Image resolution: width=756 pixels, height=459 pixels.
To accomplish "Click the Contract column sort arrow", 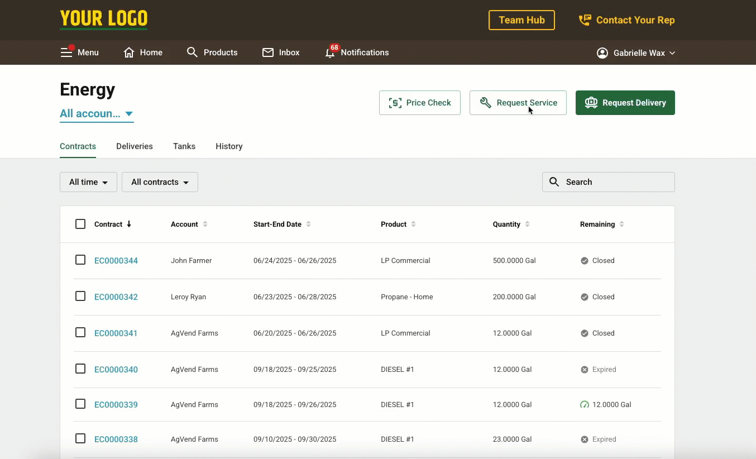I will coord(129,224).
